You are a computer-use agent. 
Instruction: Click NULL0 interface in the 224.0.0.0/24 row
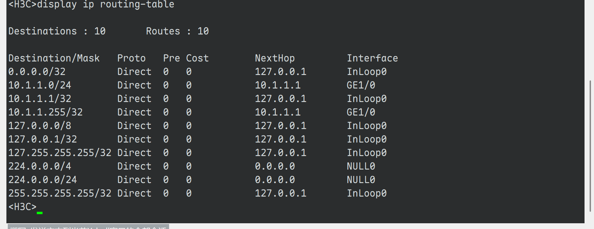click(x=361, y=180)
